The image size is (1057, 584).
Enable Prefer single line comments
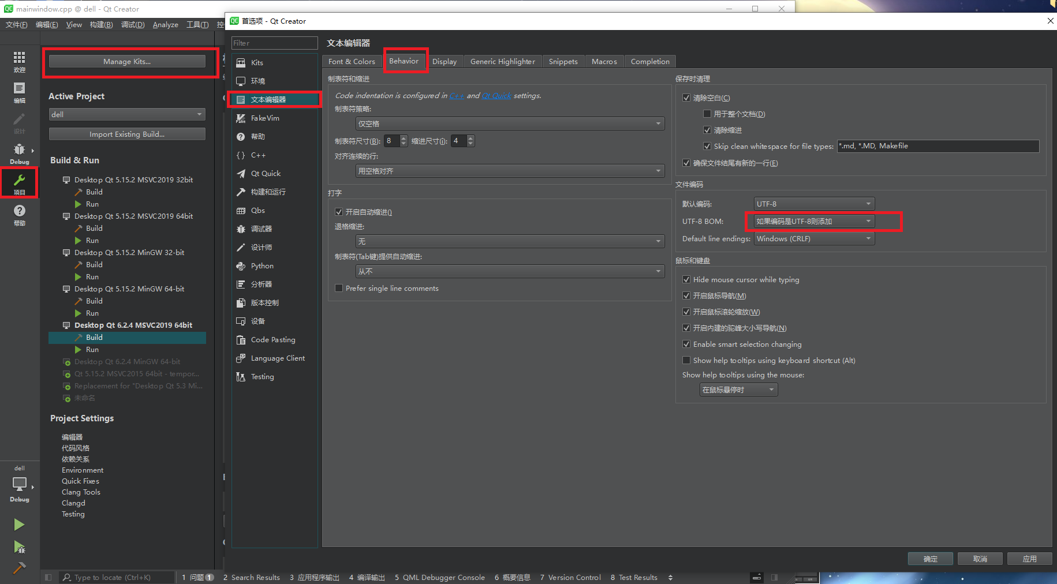coord(339,288)
